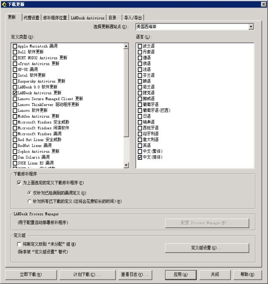
Task: Click 立即下载 button
Action: pyautogui.click(x=31, y=275)
